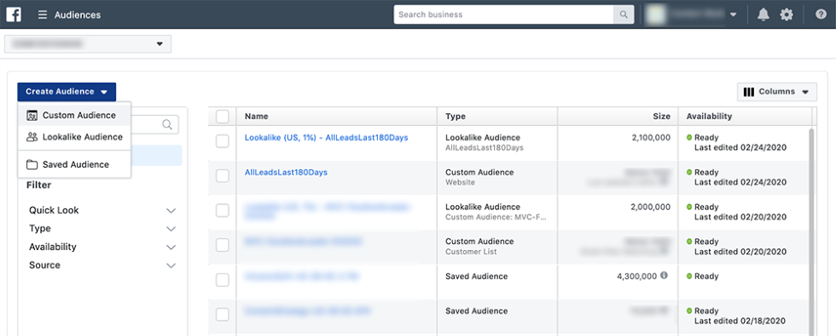Screen dimensions: 836x336
Task: Expand the Availability filter section
Action: 102,248
